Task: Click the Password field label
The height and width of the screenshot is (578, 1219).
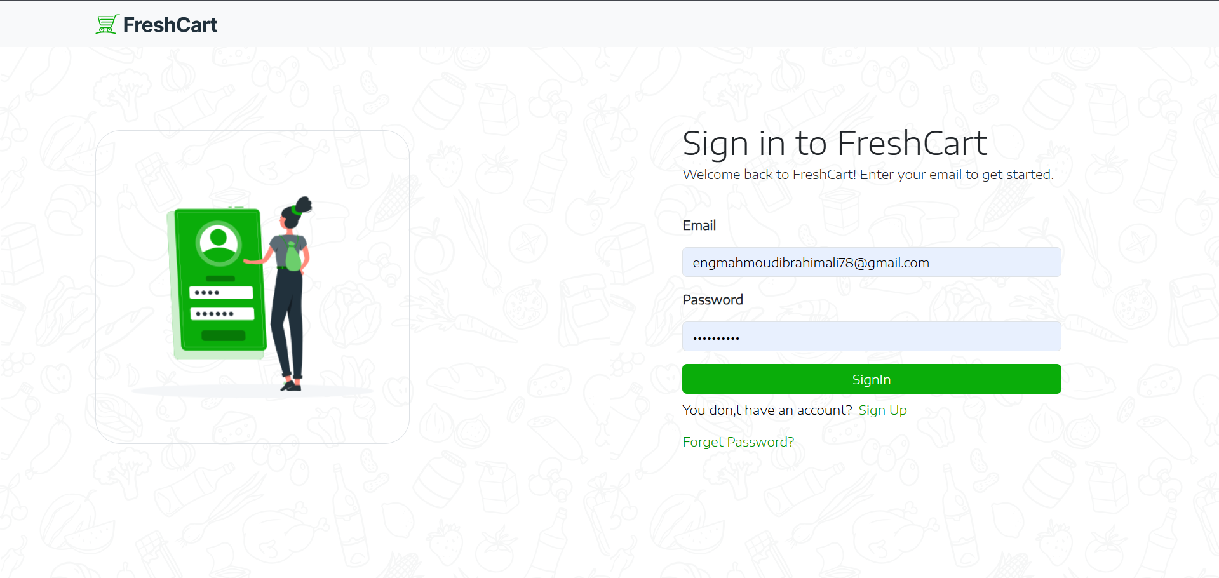Action: coord(712,300)
